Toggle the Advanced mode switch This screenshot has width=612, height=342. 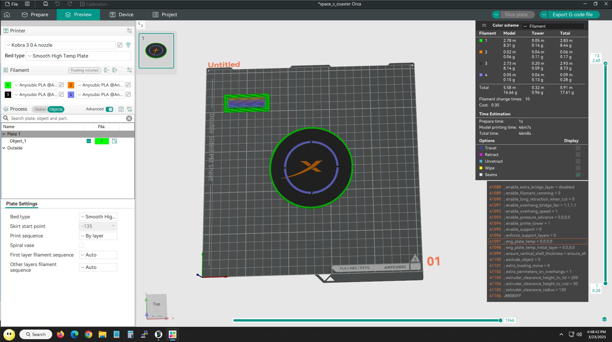[x=109, y=109]
